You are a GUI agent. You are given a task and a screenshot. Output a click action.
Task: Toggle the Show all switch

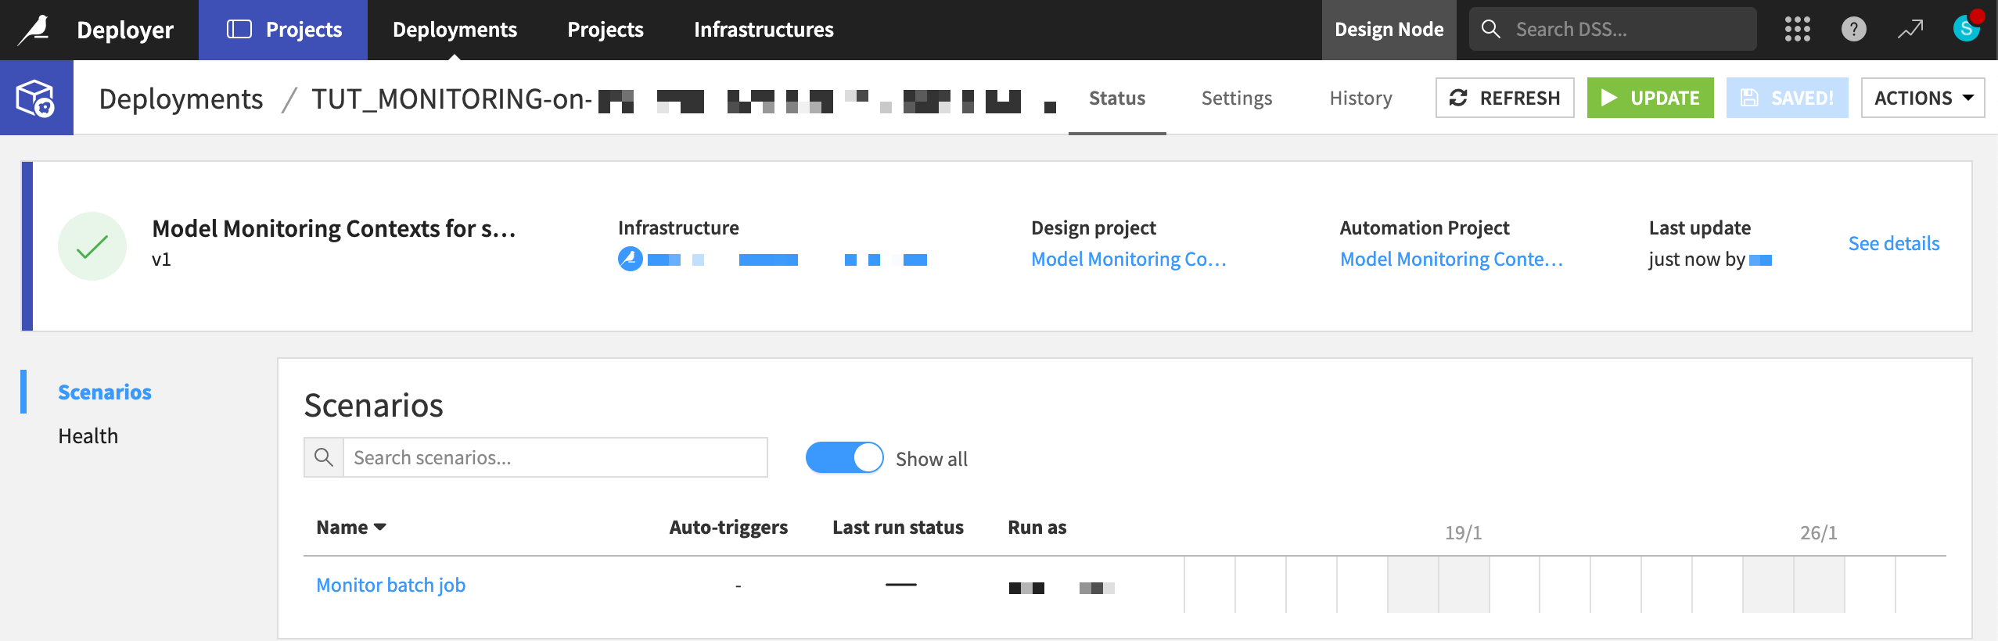[x=844, y=457]
